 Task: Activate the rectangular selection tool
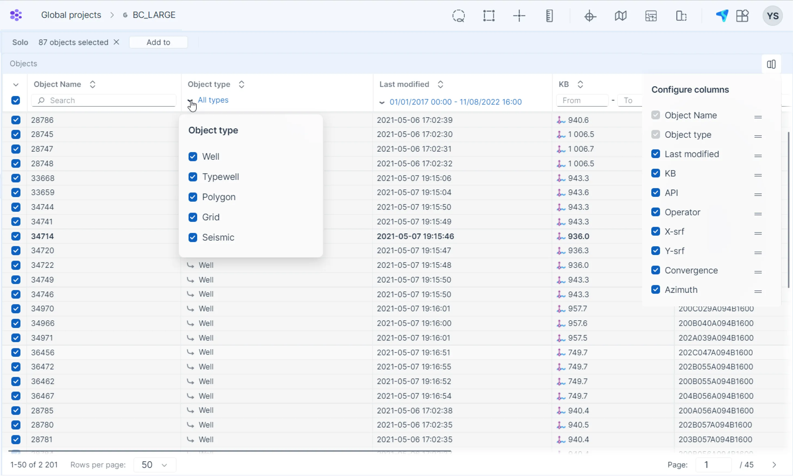pyautogui.click(x=489, y=16)
